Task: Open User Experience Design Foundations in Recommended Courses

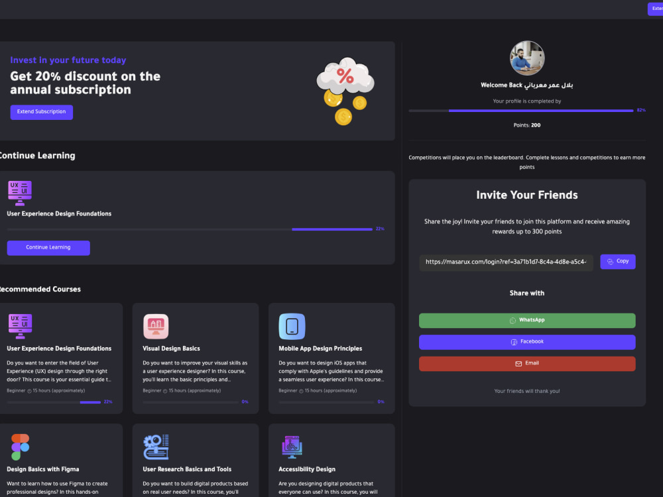Action: tap(59, 349)
